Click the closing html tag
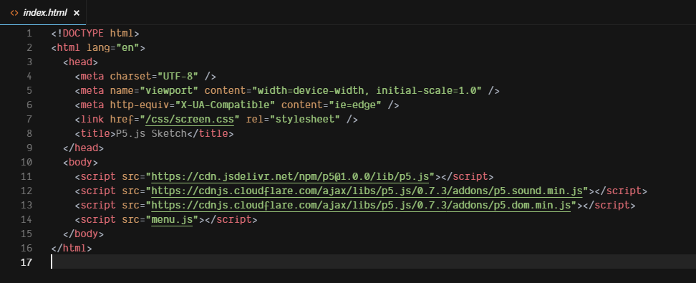This screenshot has height=283, width=696. tap(72, 248)
